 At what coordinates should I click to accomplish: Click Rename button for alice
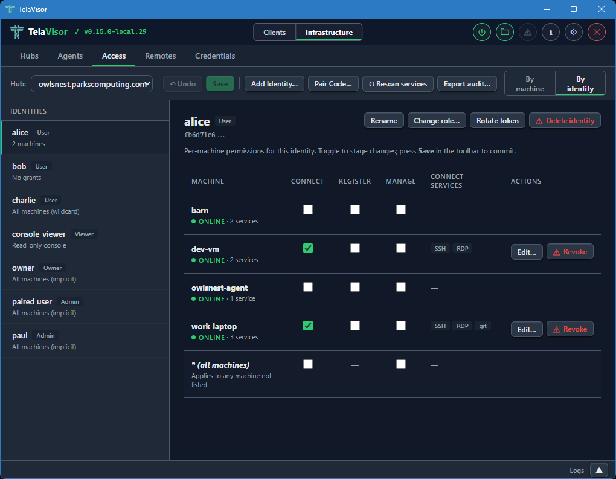tap(384, 121)
